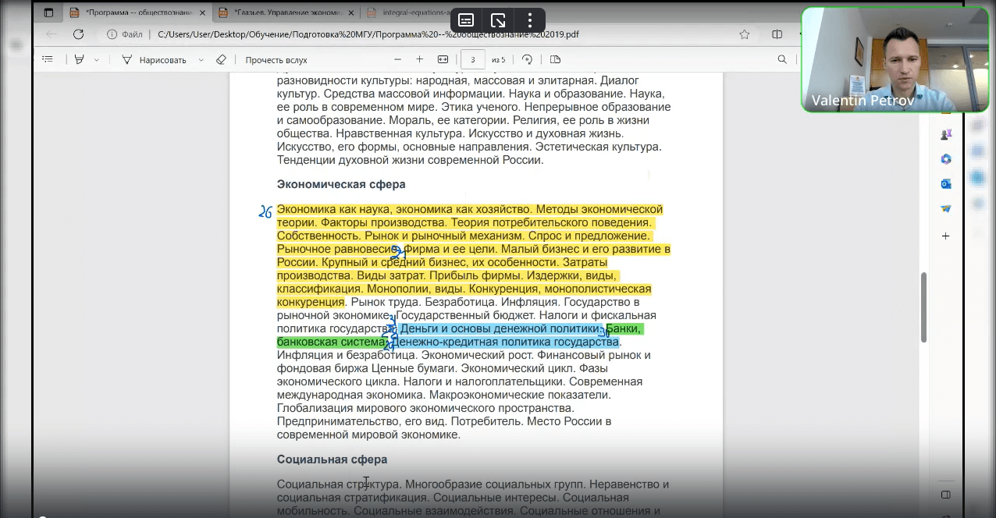
Task: Open overlay more options menu
Action: coord(530,20)
